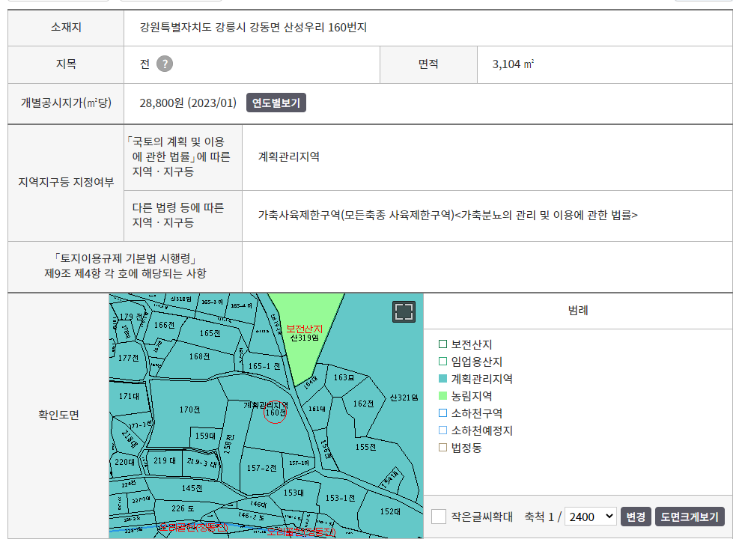Viewport: 742px width, 548px height.
Task: Click parcel 152대 on the map
Action: point(390,511)
